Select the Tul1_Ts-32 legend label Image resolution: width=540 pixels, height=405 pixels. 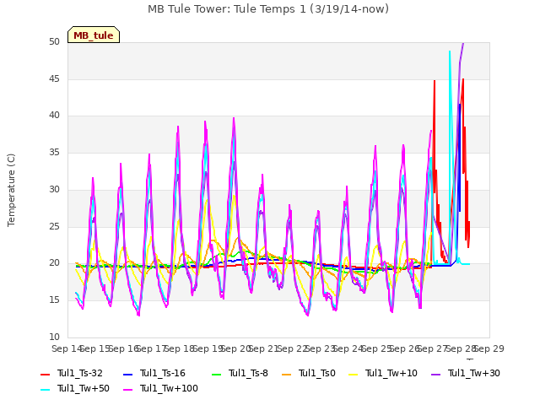coord(80,373)
